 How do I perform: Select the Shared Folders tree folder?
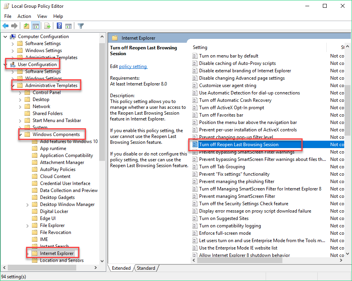tap(47, 113)
